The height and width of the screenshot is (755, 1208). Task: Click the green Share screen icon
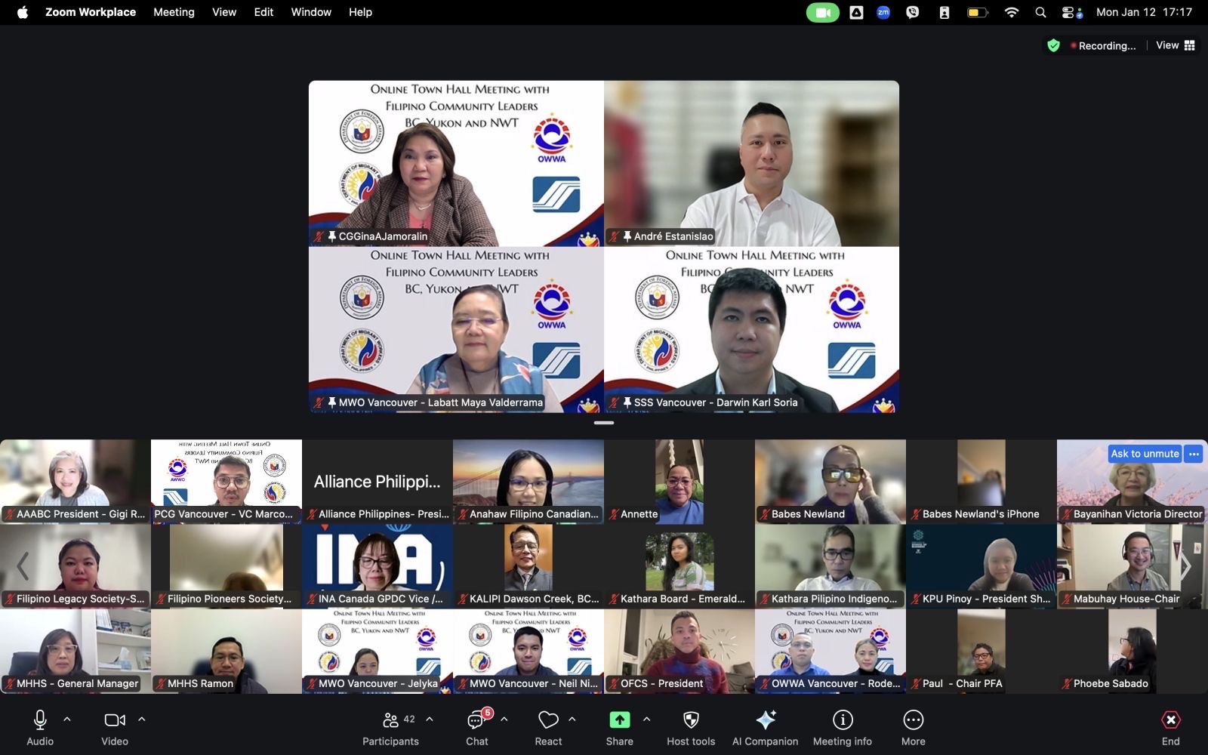pyautogui.click(x=619, y=720)
